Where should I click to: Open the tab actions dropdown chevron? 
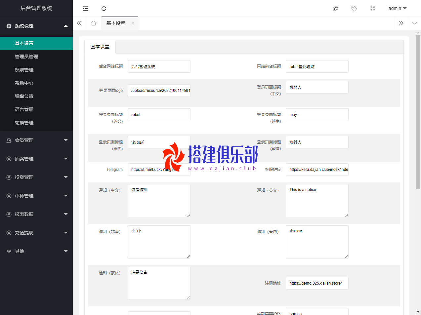(x=414, y=23)
